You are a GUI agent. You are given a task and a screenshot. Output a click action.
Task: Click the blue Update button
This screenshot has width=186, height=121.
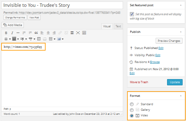[x=175, y=82]
